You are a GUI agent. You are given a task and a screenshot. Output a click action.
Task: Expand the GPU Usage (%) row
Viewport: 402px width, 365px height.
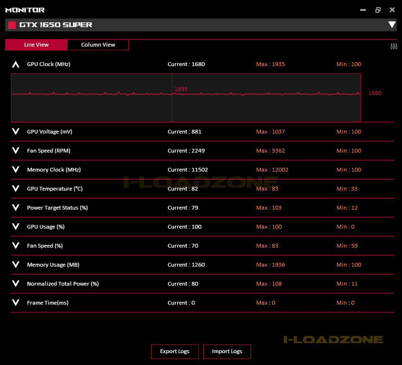point(16,227)
